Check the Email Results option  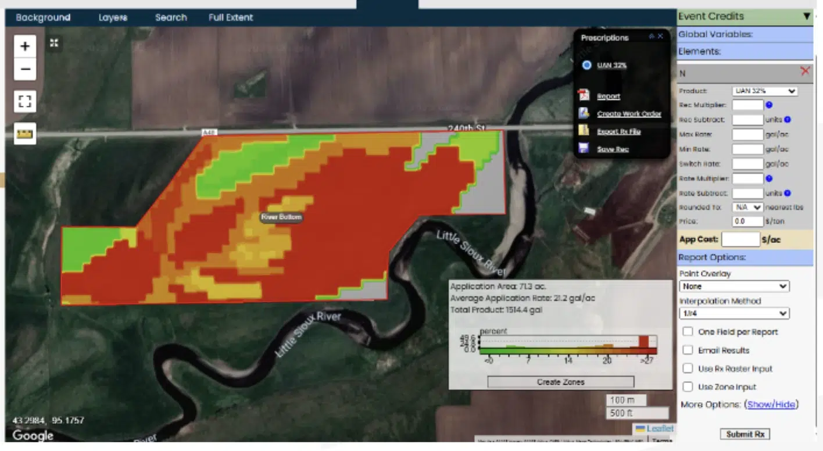click(x=688, y=350)
